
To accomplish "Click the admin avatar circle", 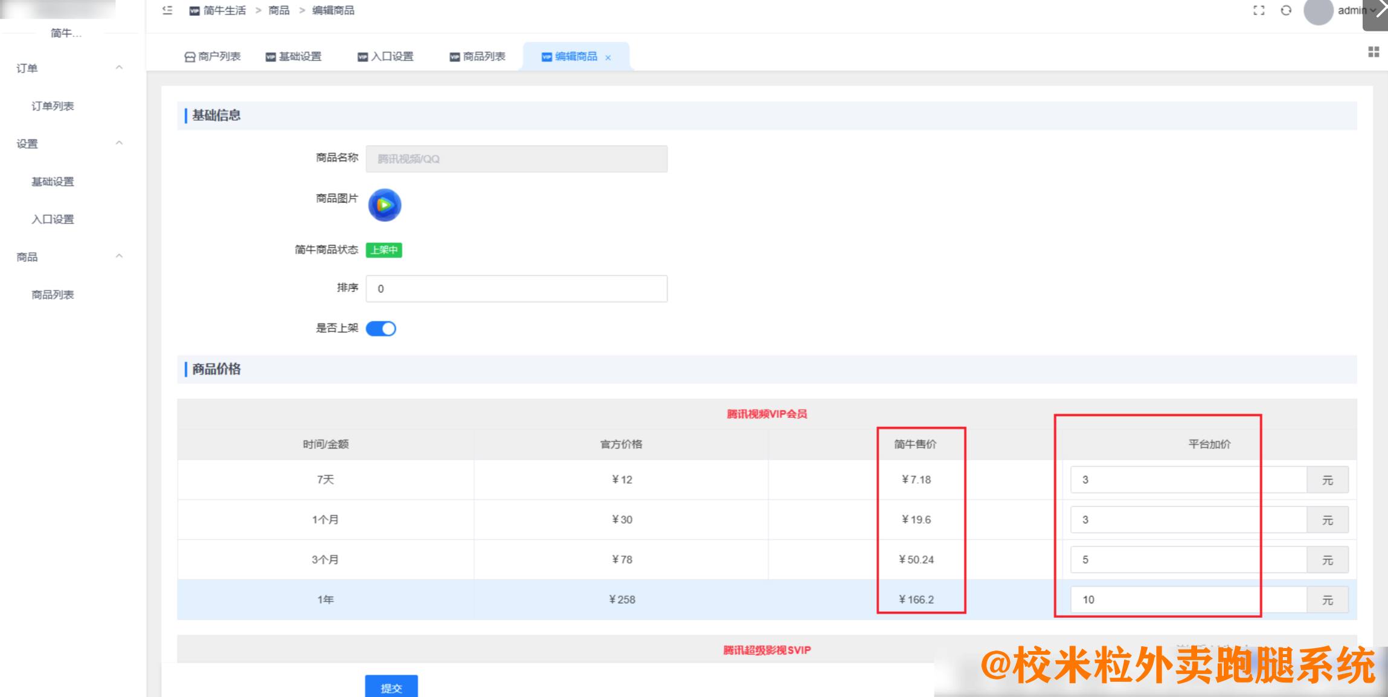I will pyautogui.click(x=1319, y=10).
